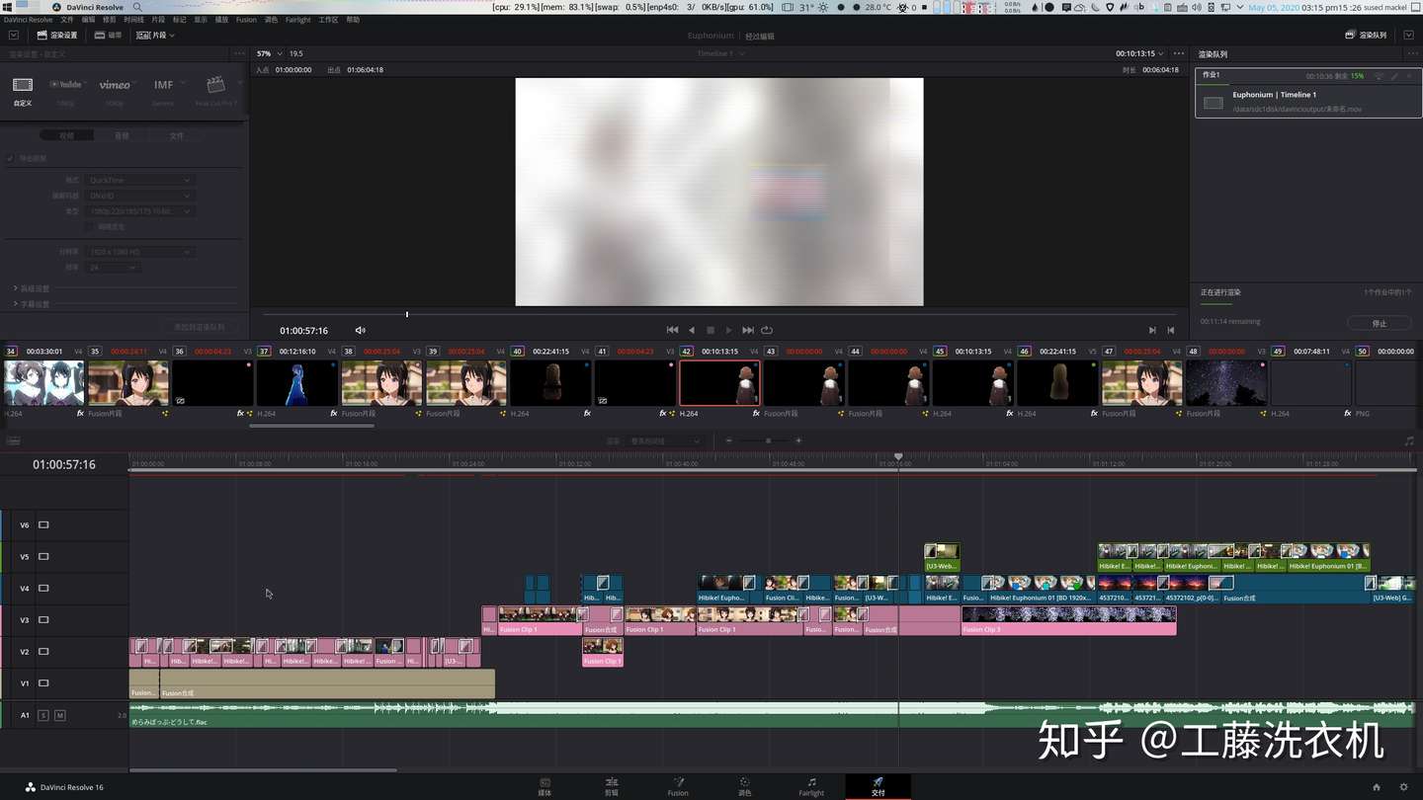The height and width of the screenshot is (800, 1423).
Task: Mute viewer audio with the speaker icon
Action: click(361, 331)
